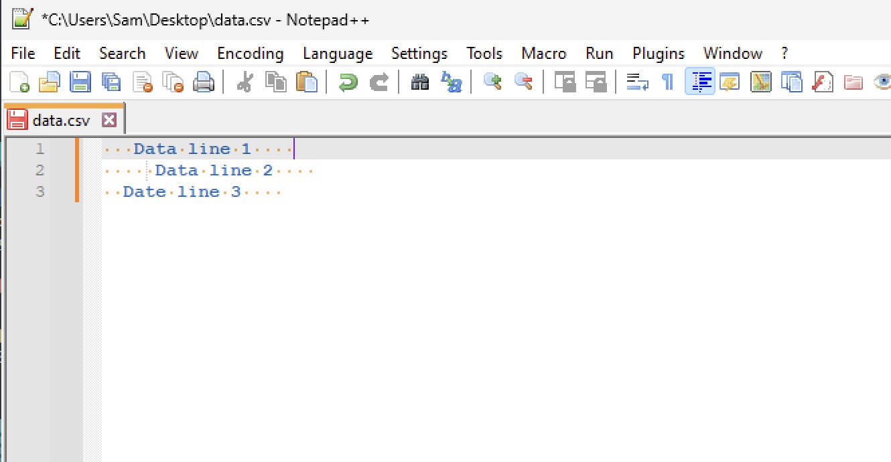Select the Save All icon
Image resolution: width=891 pixels, height=462 pixels.
coord(111,82)
